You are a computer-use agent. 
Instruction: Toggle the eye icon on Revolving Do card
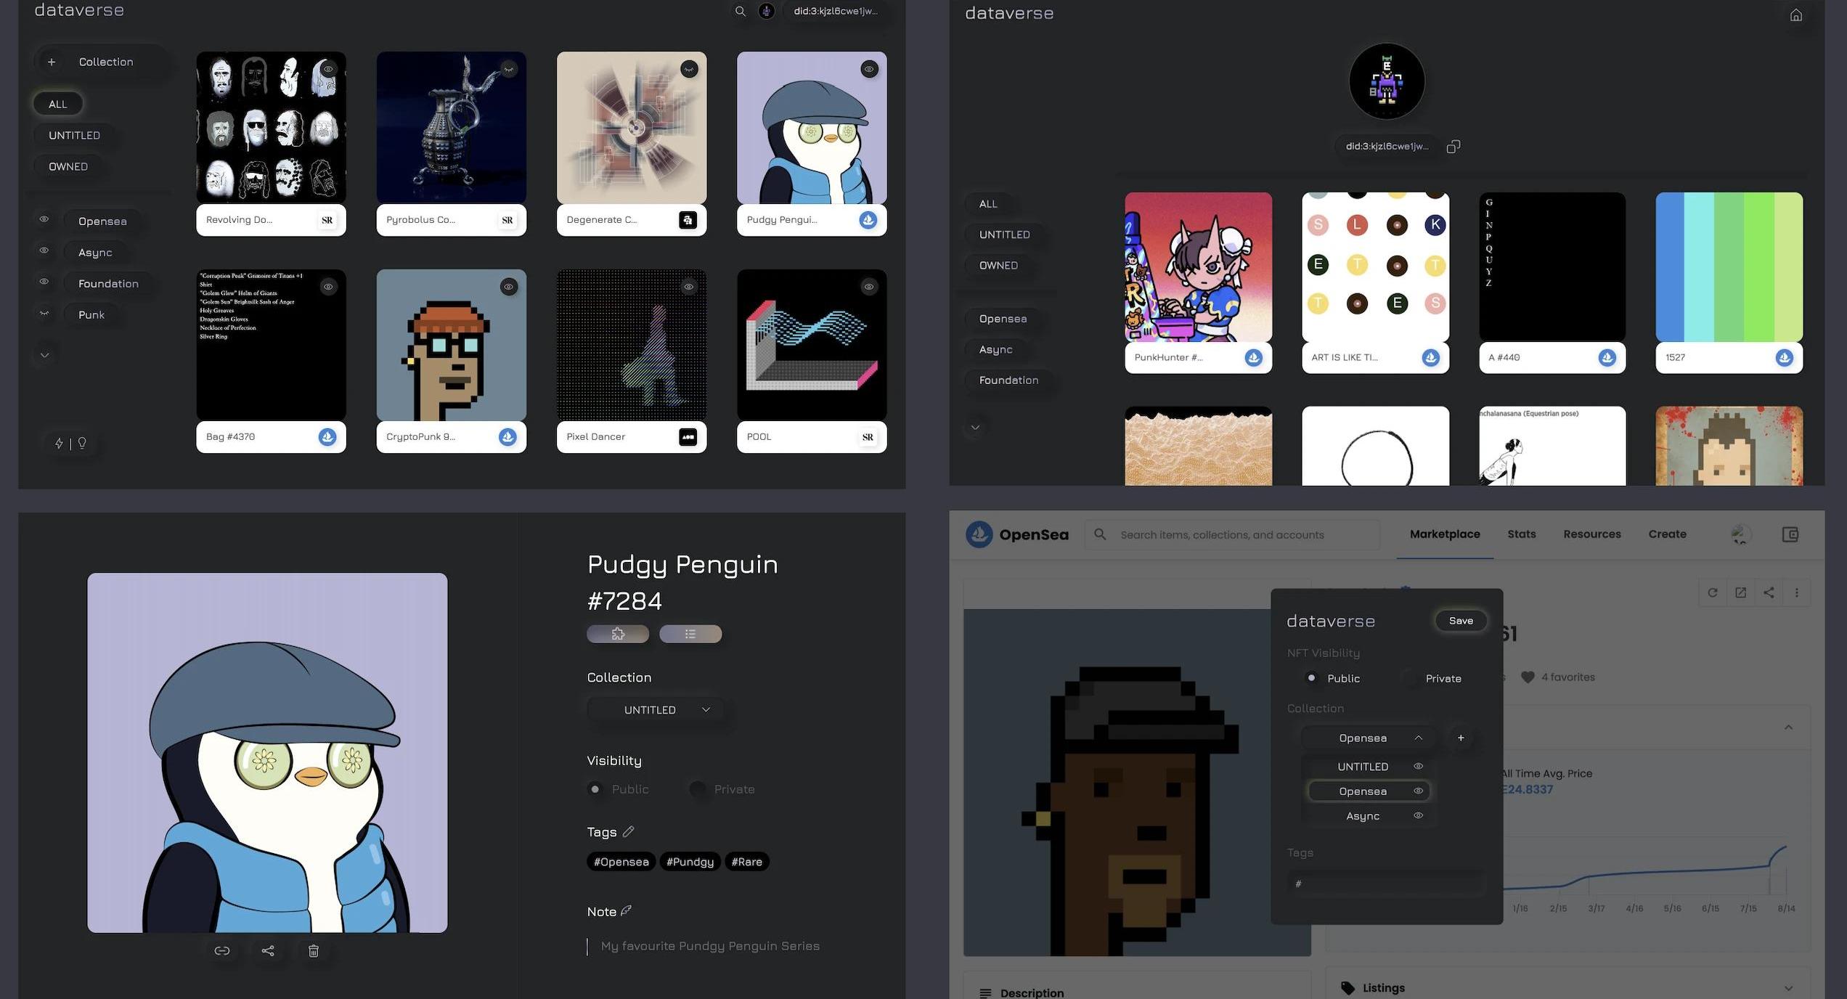click(328, 69)
